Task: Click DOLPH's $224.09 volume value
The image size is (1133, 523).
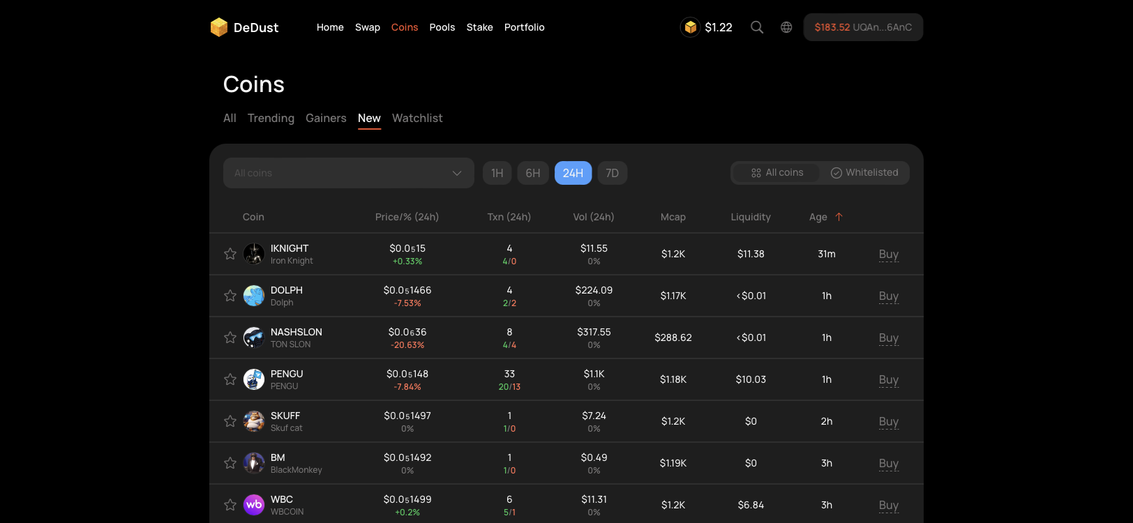Action: pyautogui.click(x=594, y=290)
